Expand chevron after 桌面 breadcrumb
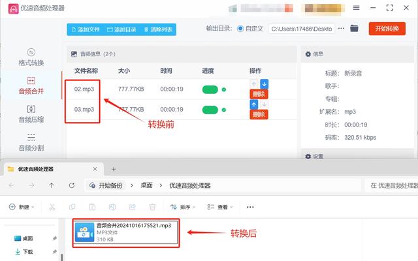Viewport: 418px width, 261px height. (x=161, y=185)
